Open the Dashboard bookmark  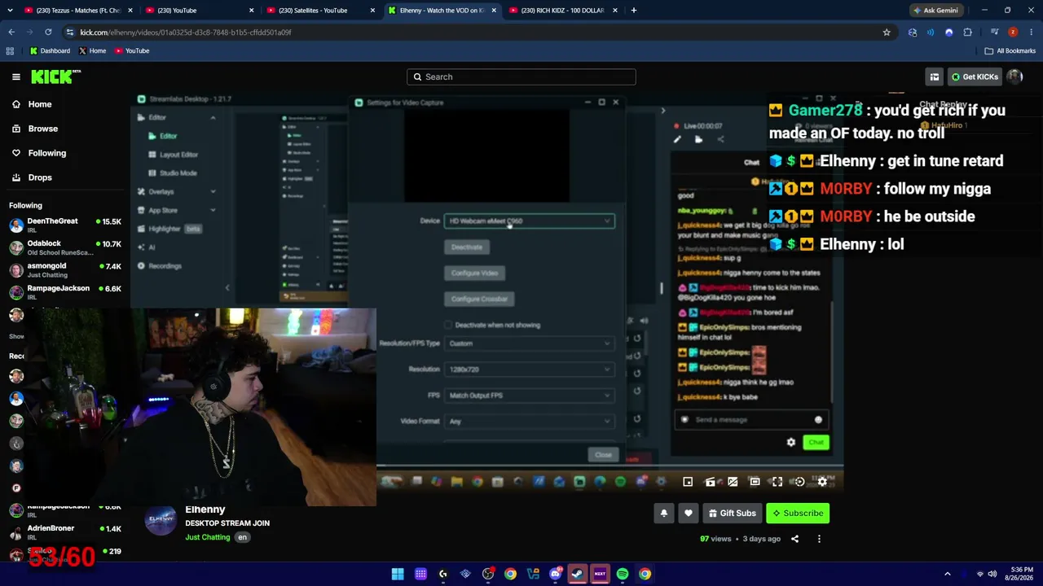50,50
